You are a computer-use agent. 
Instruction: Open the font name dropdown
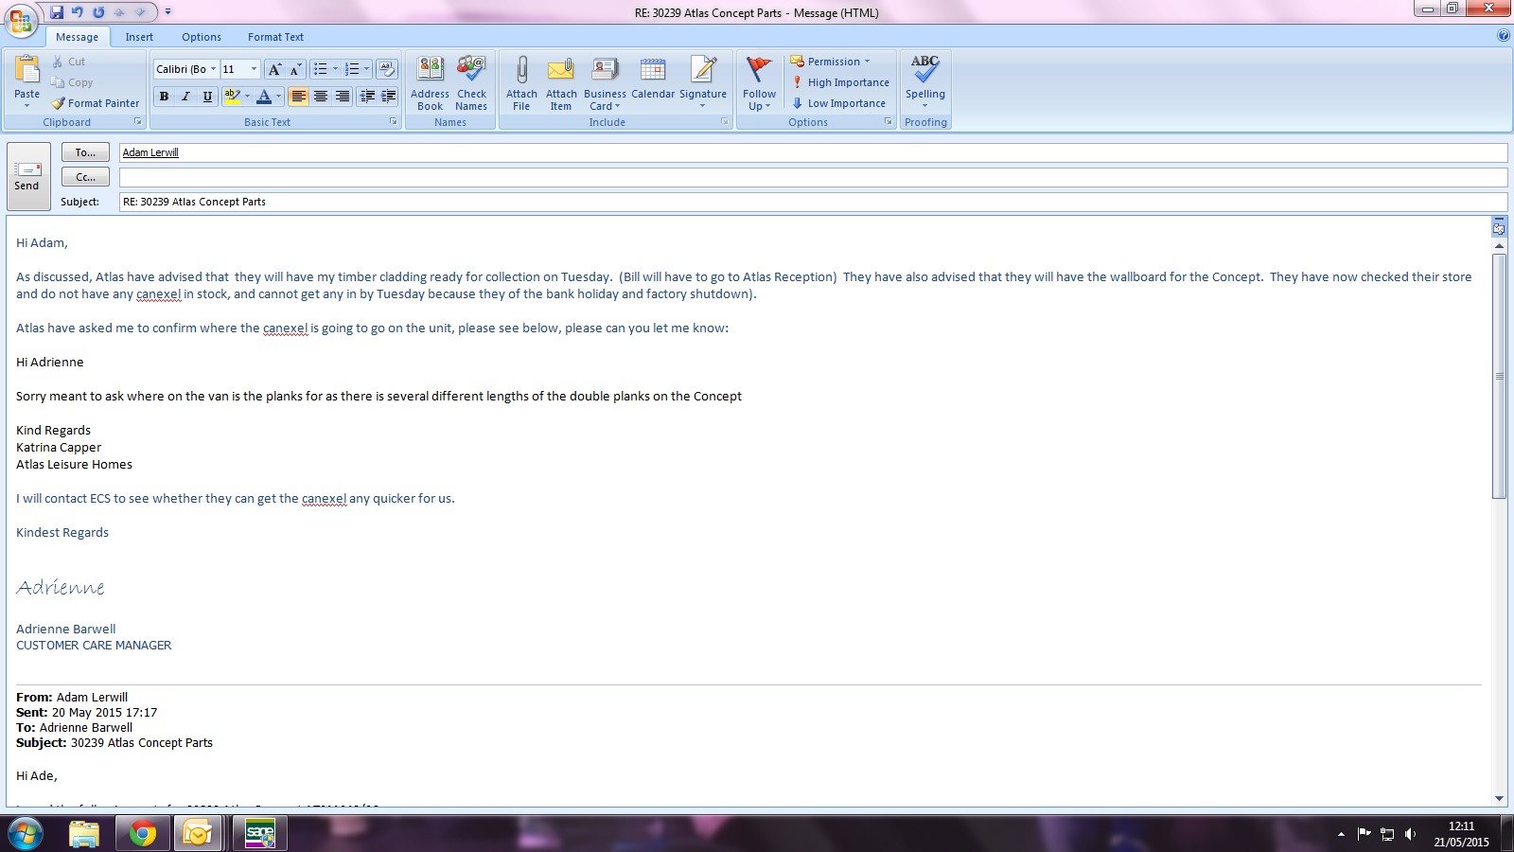click(x=213, y=69)
